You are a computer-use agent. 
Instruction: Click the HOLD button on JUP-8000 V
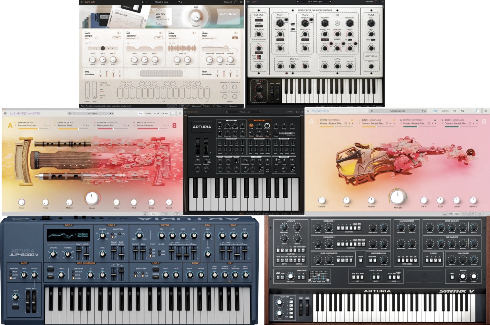[15, 307]
